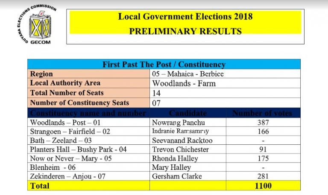This screenshot has width=328, height=195.
Task: Click the 'Bath – Zeeland – 03' constituency
Action: point(61,141)
